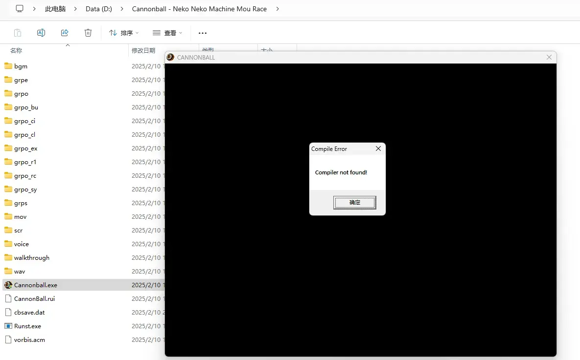Image resolution: width=580 pixels, height=360 pixels.
Task: Click the 修改日期 date column header
Action: [143, 51]
